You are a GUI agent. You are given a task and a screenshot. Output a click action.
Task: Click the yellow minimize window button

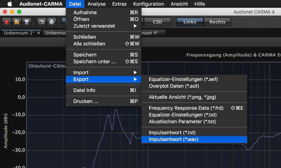(x=12, y=12)
